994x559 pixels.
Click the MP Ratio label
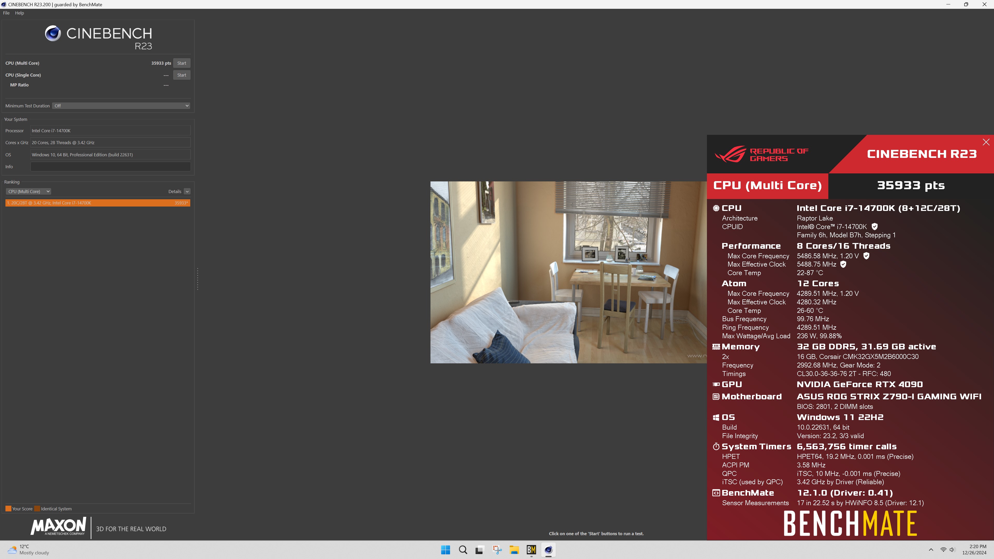(x=19, y=85)
